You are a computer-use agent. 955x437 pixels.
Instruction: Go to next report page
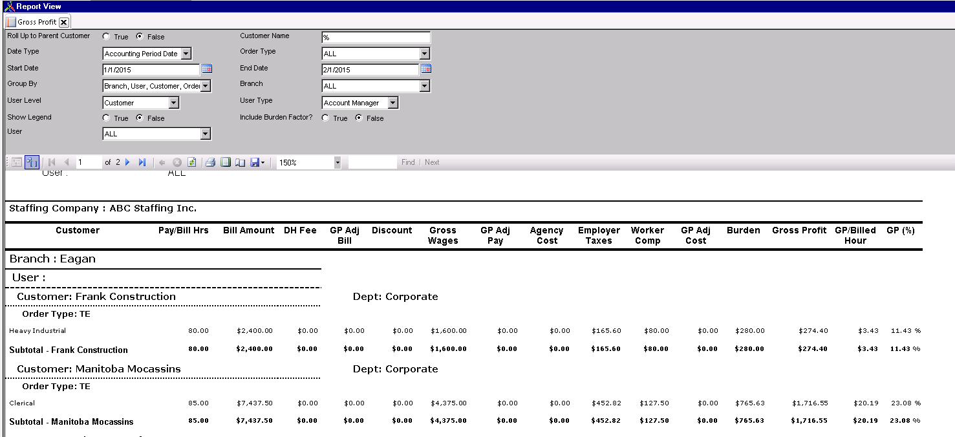(127, 162)
